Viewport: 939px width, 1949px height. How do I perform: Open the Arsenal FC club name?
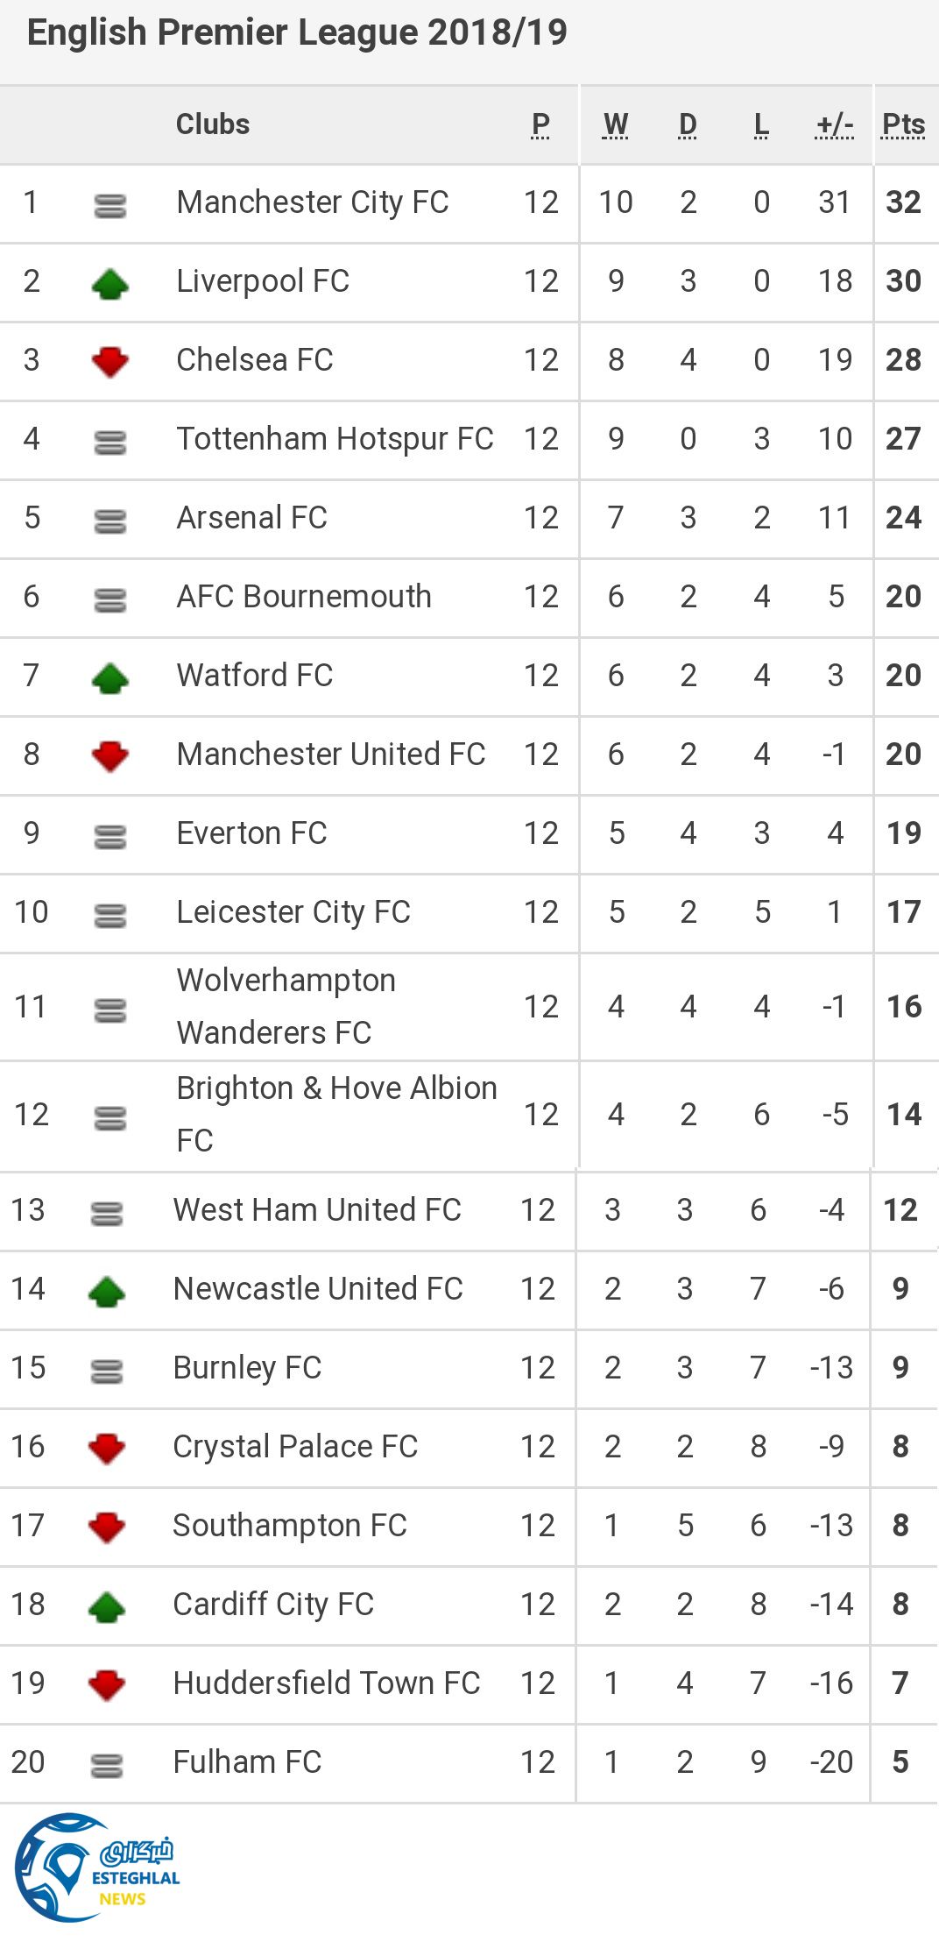click(251, 518)
